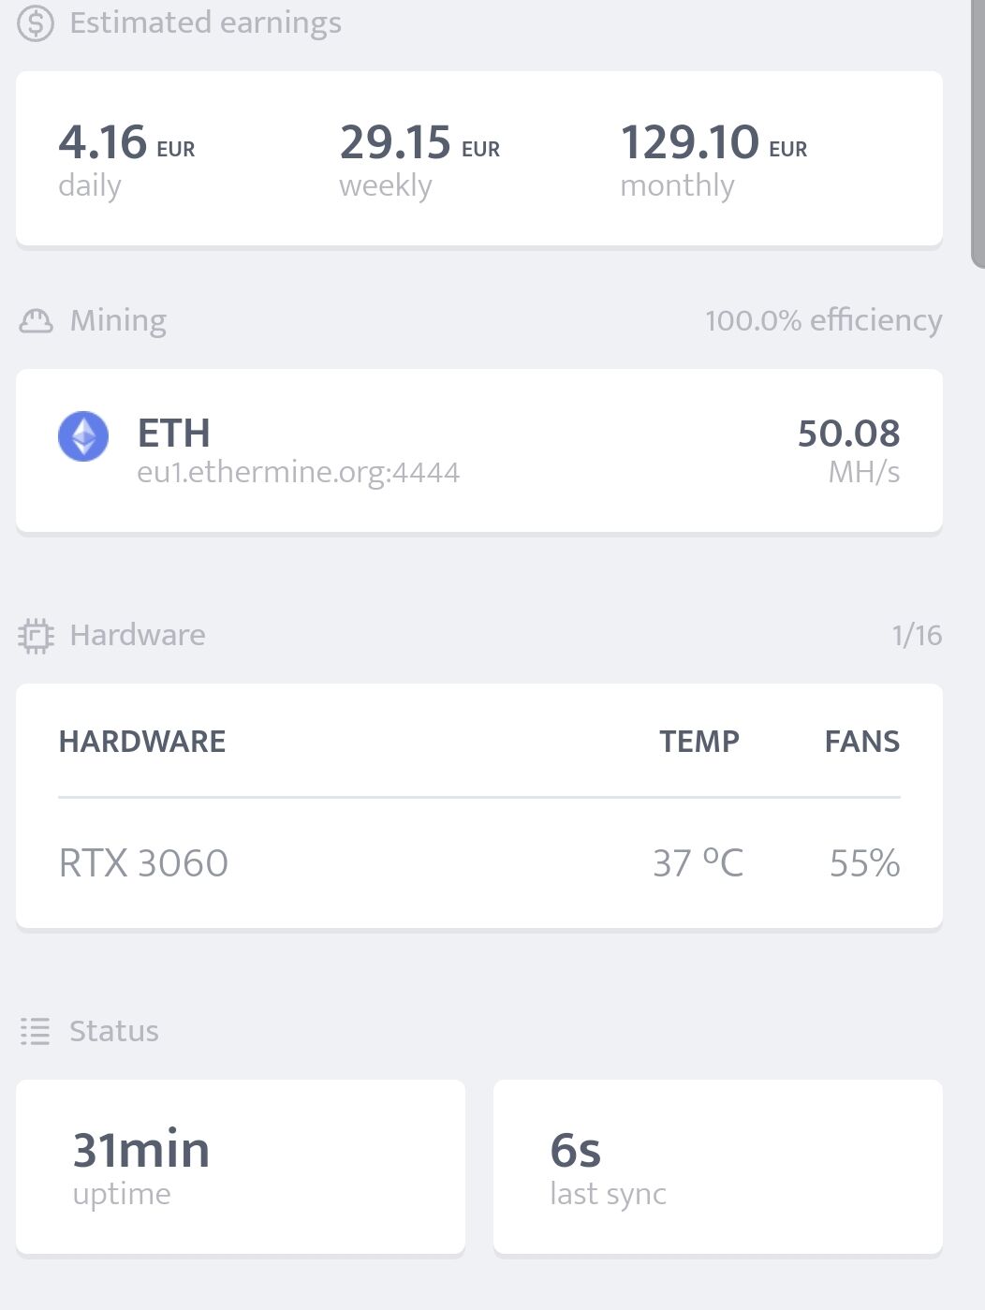Sort by the TEMP column header
The image size is (985, 1310).
tap(698, 742)
